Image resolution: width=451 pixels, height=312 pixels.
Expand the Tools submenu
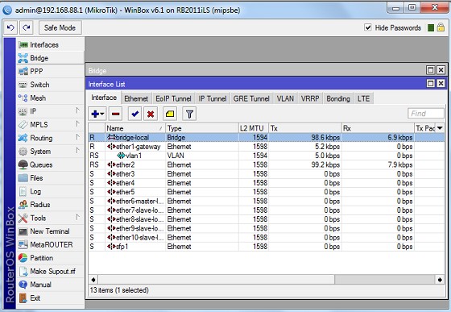click(x=50, y=218)
